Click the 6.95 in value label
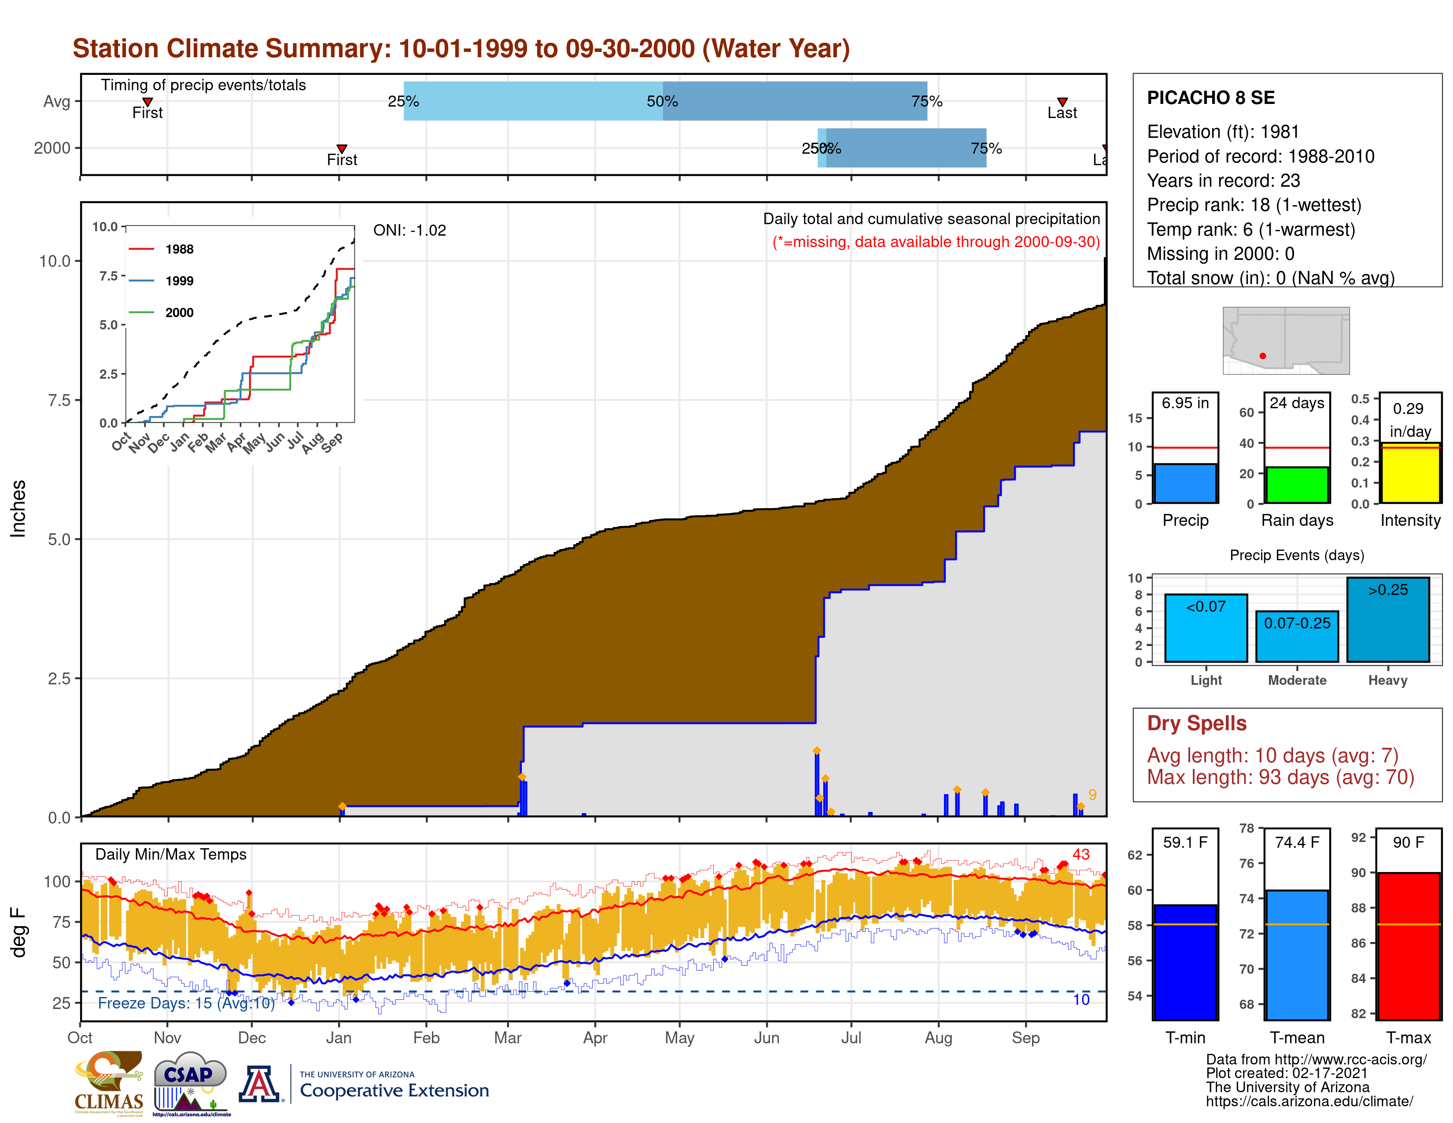The image size is (1453, 1123). pos(1185,403)
